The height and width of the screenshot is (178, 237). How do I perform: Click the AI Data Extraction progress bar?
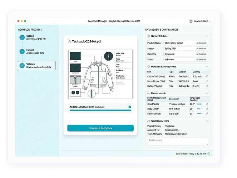coord(100,110)
